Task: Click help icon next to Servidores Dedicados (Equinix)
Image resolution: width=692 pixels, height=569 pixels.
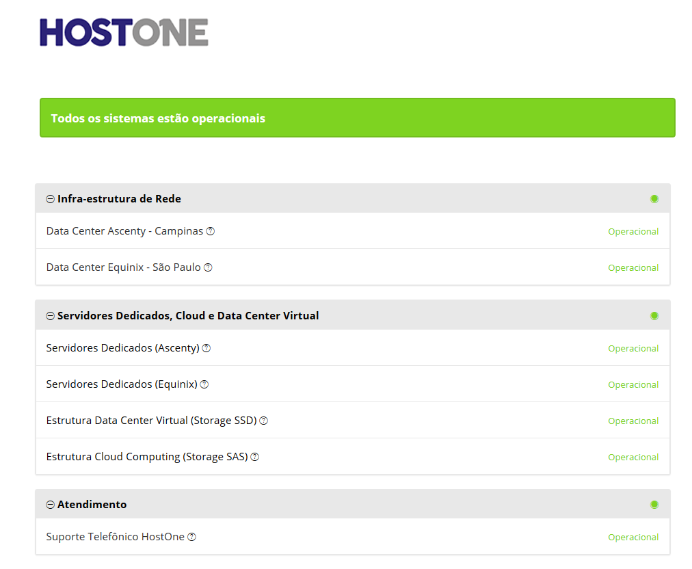Action: 204,384
